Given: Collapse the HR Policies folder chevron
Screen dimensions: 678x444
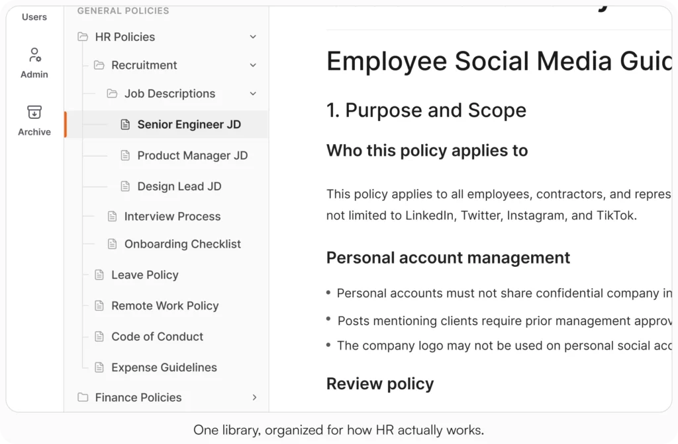Looking at the screenshot, I should point(253,37).
